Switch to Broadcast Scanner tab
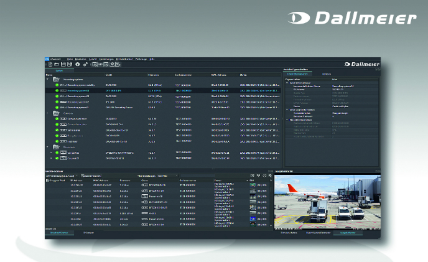428x262 pixels. pos(59,233)
